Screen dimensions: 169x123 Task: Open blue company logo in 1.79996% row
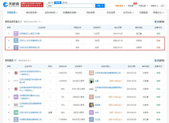point(16,119)
